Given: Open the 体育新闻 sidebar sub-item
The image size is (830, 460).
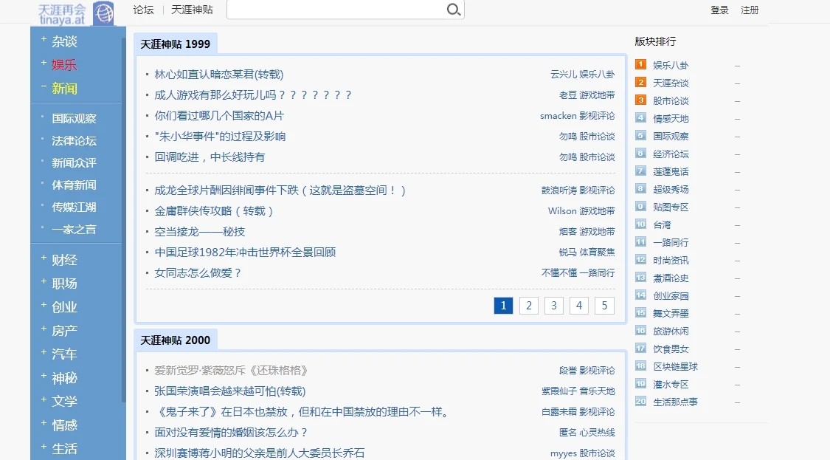Looking at the screenshot, I should tap(74, 185).
